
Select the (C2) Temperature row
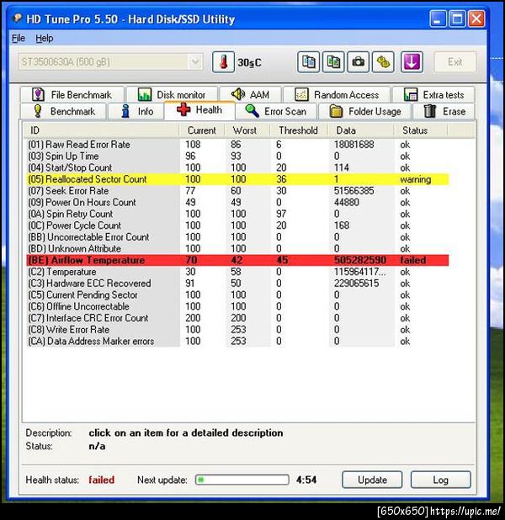237,272
